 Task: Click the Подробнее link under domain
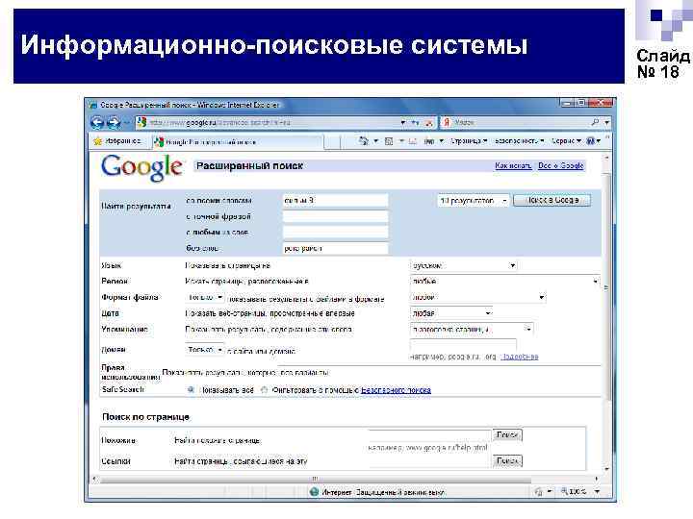tap(520, 357)
